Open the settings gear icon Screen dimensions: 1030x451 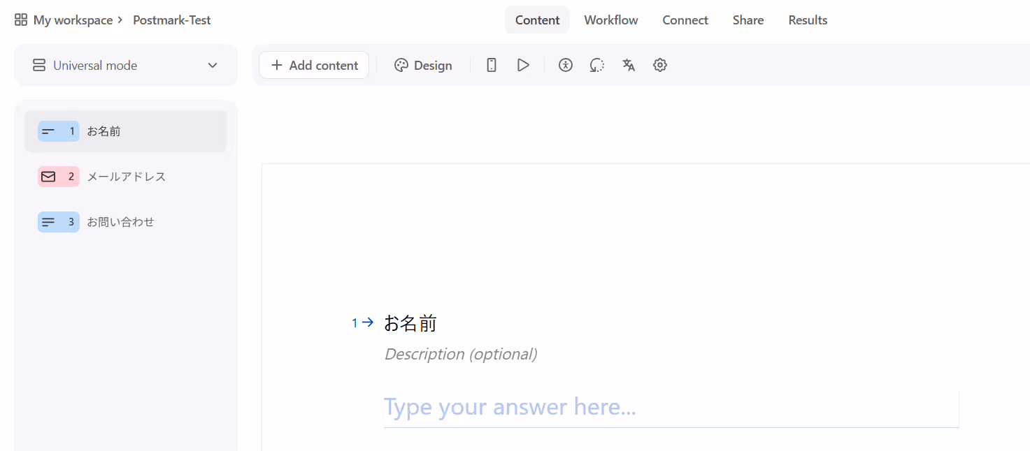(660, 65)
